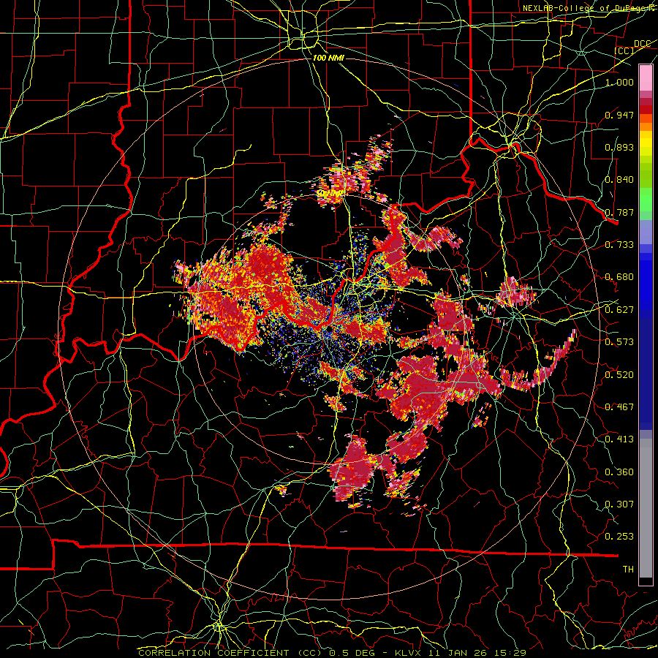This screenshot has height=658, width=658.
Task: Select the 0.947 color scale value
Action: (x=619, y=115)
